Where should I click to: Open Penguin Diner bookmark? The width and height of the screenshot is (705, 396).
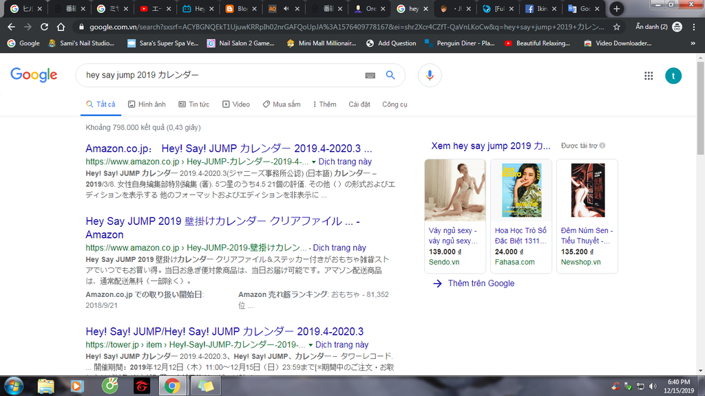click(459, 43)
